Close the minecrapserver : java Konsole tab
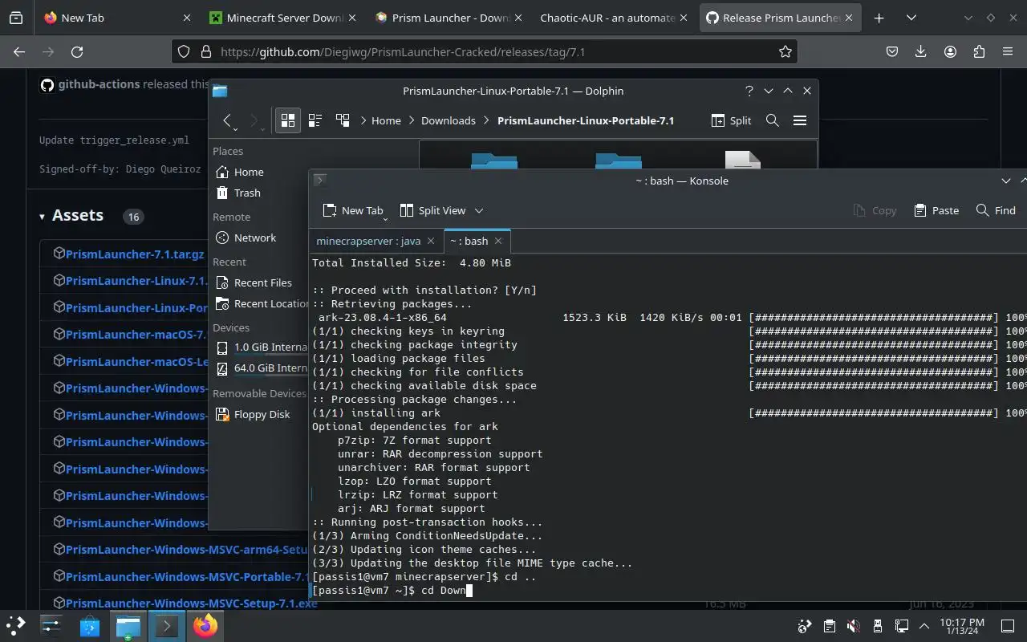The width and height of the screenshot is (1027, 642). point(431,241)
